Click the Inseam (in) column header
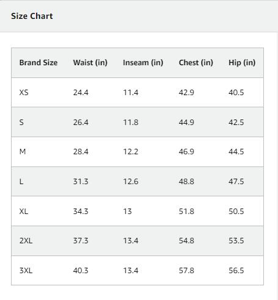Viewport: 278px width, 300px height. [143, 63]
